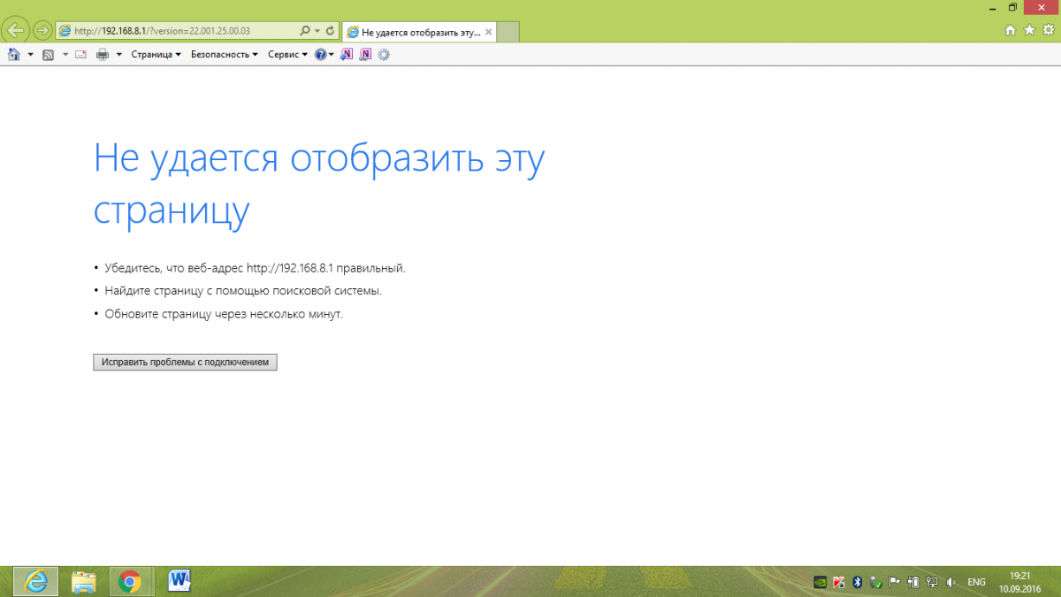The height and width of the screenshot is (597, 1061).
Task: Click the browser Back arrow button
Action: pos(17,30)
